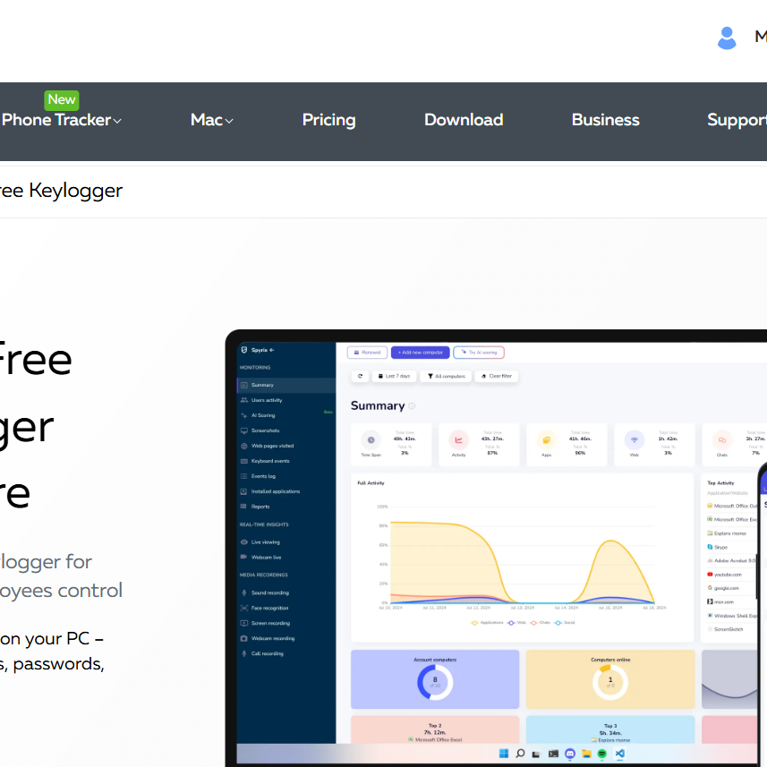Select Skype in Top Activity list
The width and height of the screenshot is (767, 767).
click(x=718, y=547)
